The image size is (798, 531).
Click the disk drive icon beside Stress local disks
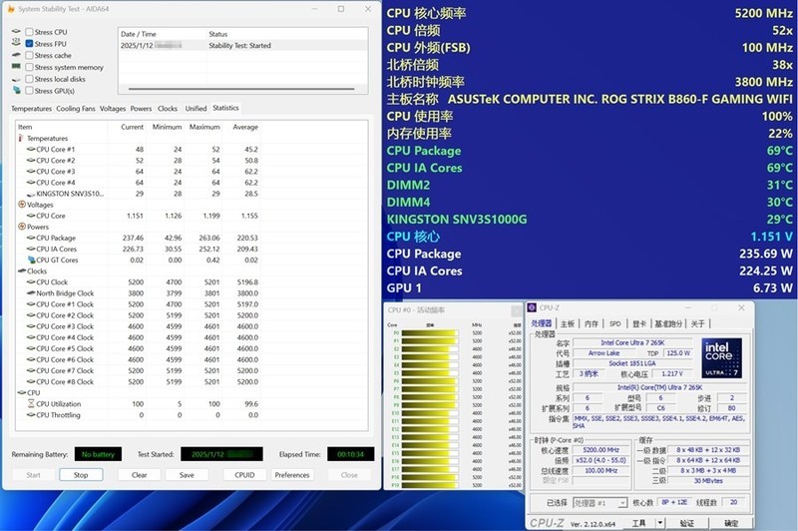[x=16, y=80]
